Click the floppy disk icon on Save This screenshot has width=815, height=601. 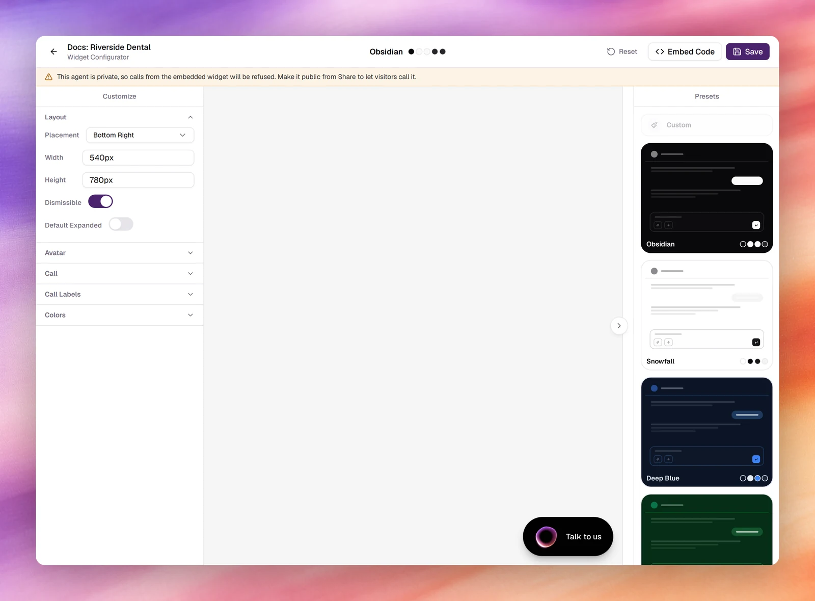pos(737,51)
